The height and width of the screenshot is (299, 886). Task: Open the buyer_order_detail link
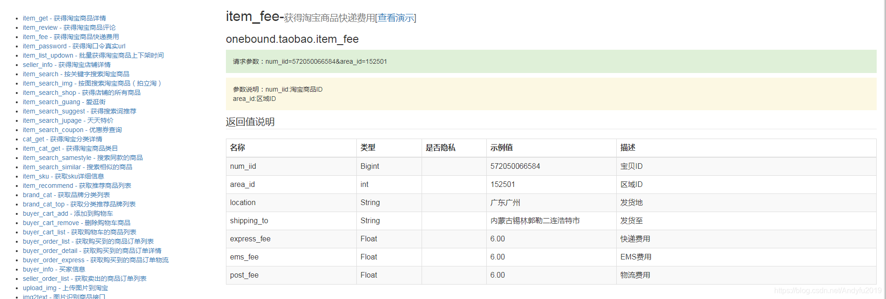point(92,251)
